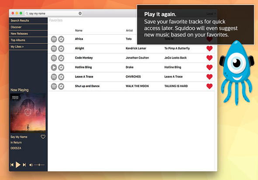Open the Discover section

[x=28, y=27]
